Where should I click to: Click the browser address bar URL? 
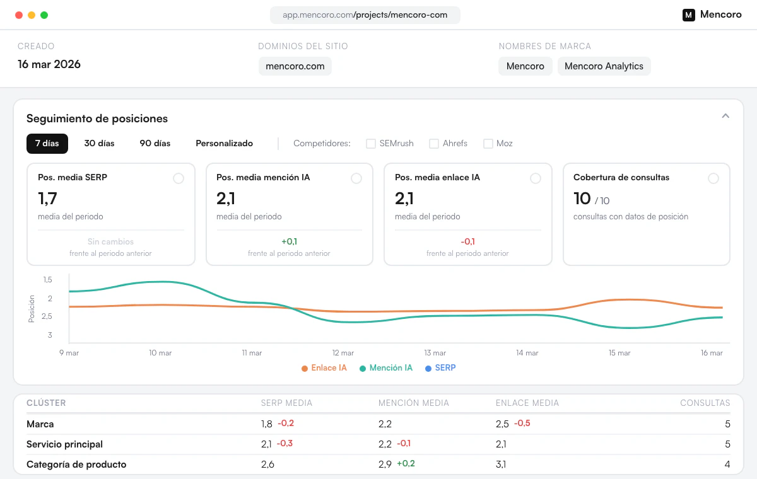pos(365,15)
